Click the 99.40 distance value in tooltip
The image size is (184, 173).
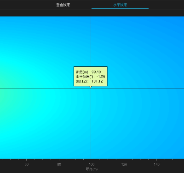click(x=96, y=72)
